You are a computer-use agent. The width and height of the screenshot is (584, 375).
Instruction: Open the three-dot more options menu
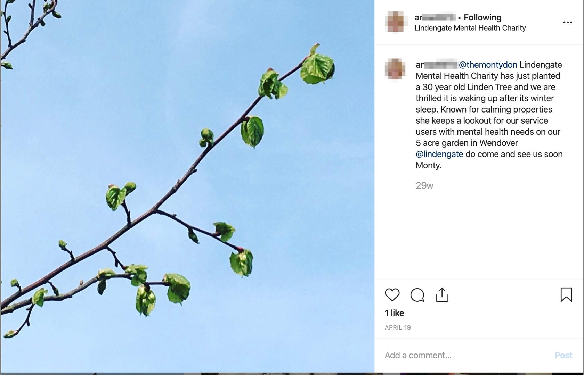568,22
